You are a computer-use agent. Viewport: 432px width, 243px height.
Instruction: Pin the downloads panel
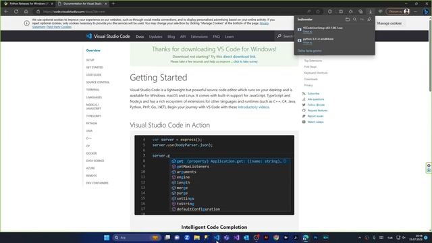pos(369,20)
